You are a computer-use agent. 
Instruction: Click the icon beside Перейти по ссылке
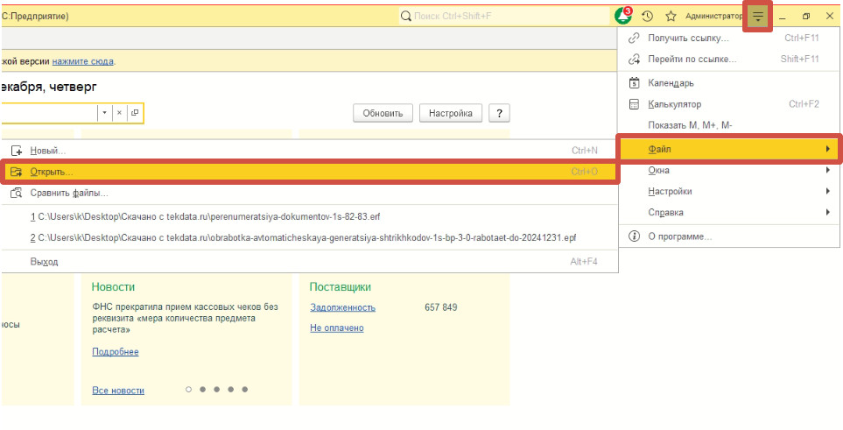[634, 60]
